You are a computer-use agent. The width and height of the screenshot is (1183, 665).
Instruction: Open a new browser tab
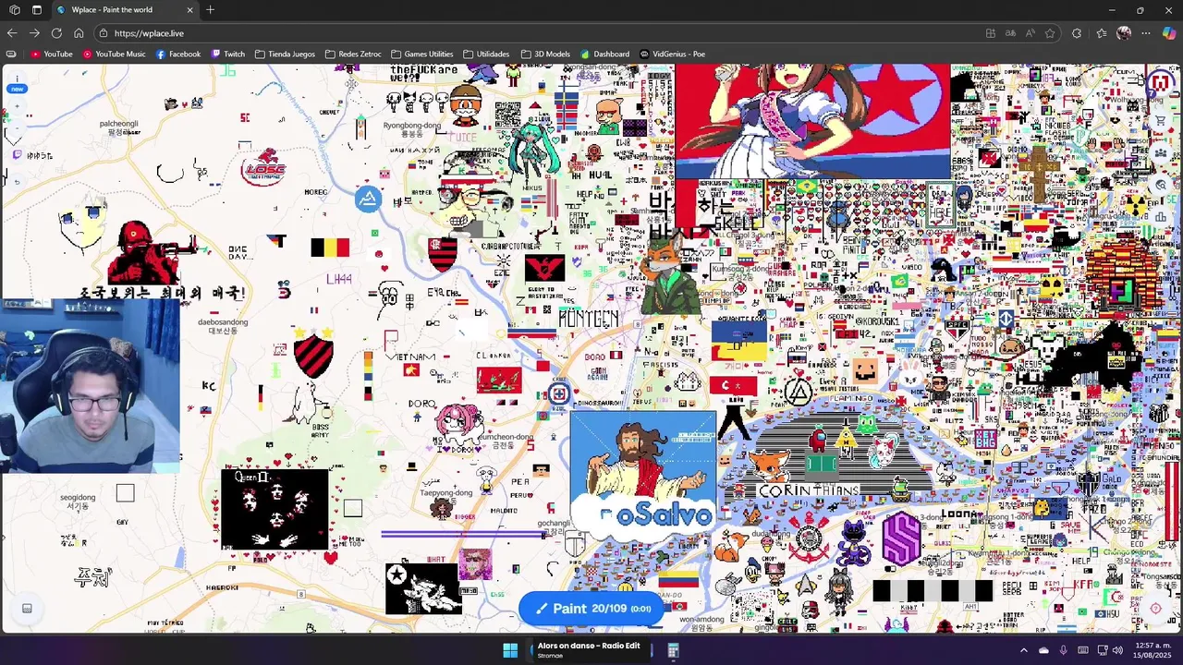pos(210,10)
